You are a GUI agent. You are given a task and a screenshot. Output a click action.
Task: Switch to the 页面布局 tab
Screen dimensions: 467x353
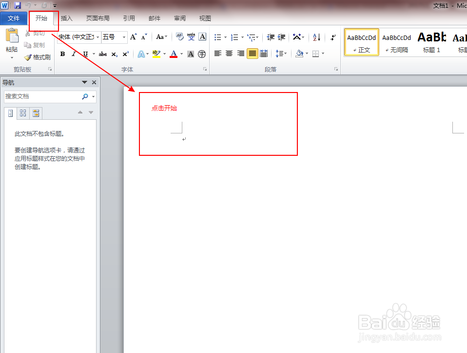point(97,19)
